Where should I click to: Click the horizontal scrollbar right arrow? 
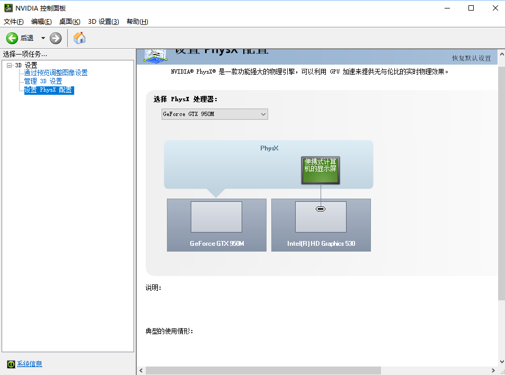click(x=493, y=370)
